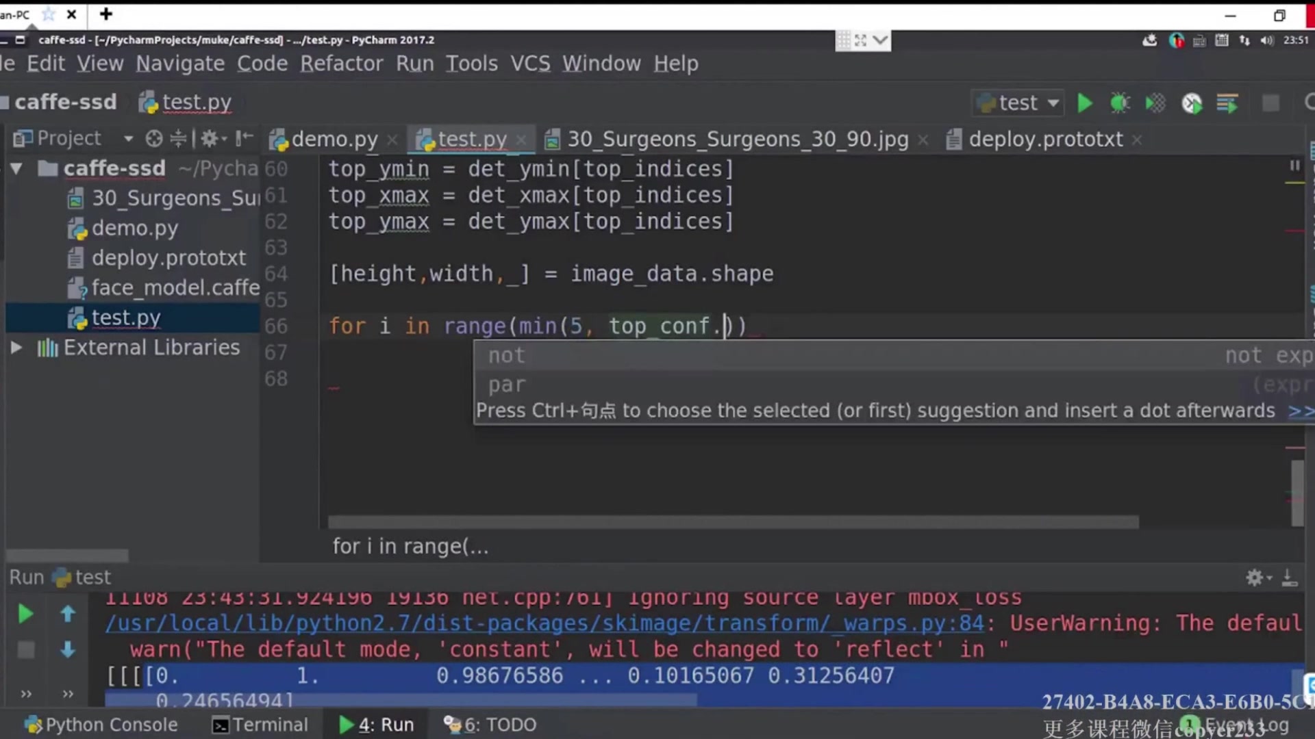1315x739 pixels.
Task: Rerun test with green play in Run panel
Action: tap(25, 614)
